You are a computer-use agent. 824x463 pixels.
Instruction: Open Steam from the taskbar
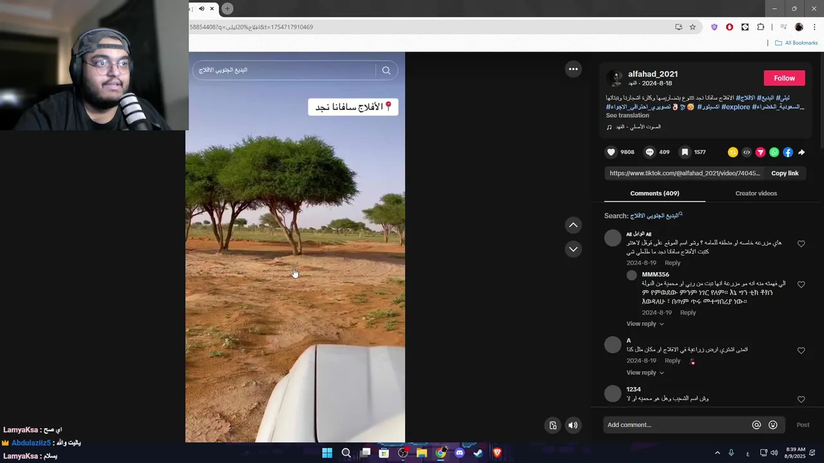478,453
